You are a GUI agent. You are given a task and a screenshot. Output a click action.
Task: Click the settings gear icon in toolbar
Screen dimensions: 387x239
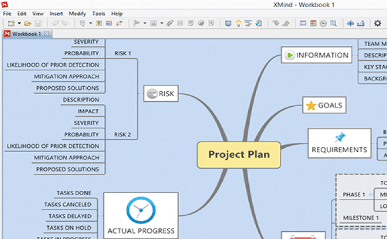coord(378,23)
